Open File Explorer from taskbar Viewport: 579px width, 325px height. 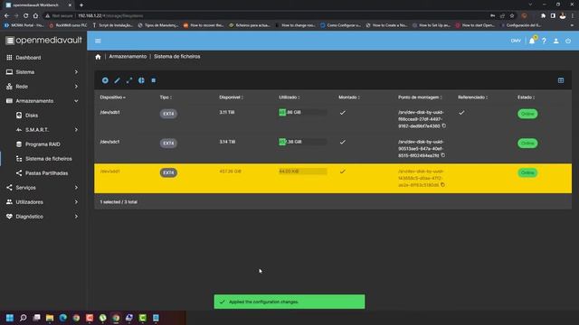(x=50, y=318)
